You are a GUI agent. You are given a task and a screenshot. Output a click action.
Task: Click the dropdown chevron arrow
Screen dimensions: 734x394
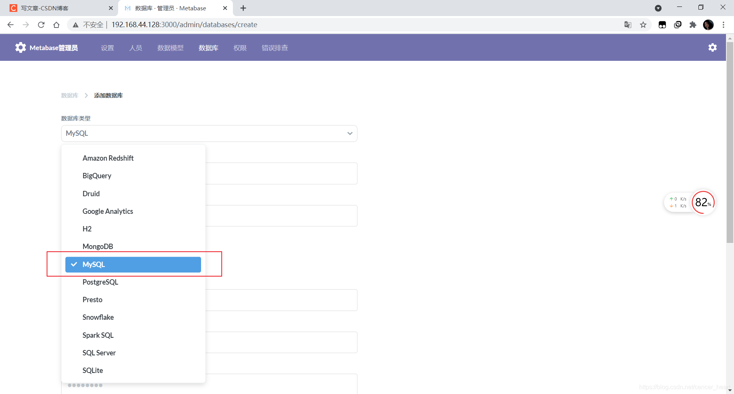[x=350, y=134]
